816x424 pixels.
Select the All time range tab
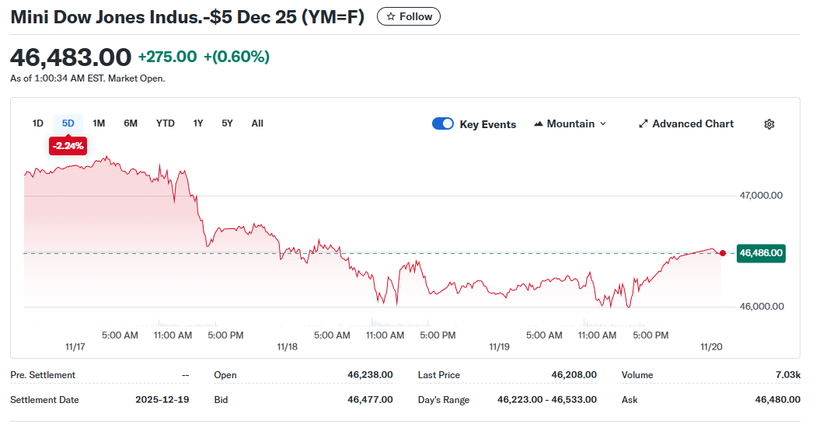tap(257, 123)
